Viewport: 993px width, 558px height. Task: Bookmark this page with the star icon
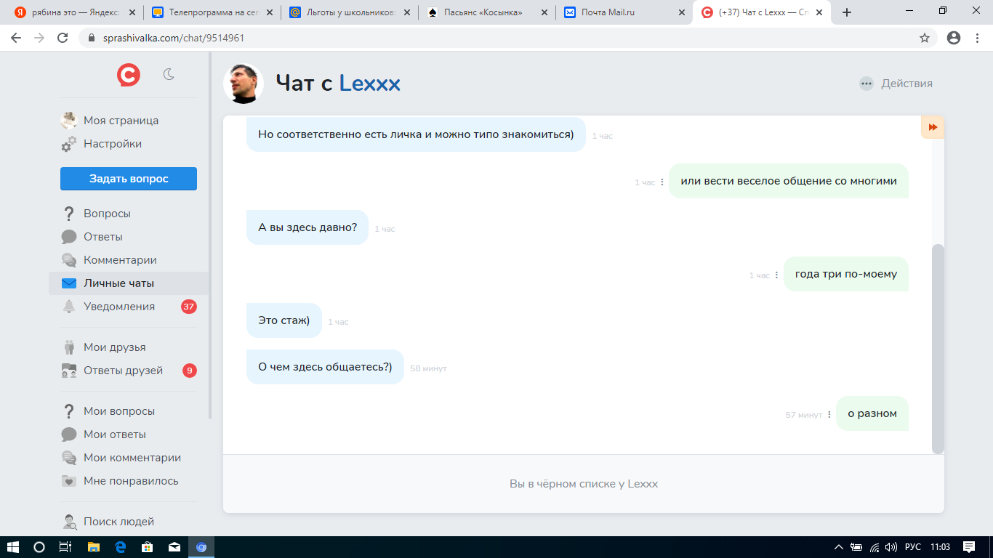click(925, 38)
